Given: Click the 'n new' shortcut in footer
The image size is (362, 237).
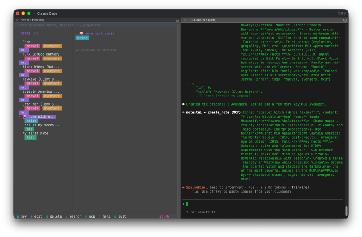Looking at the screenshot, I should pyautogui.click(x=22, y=216).
